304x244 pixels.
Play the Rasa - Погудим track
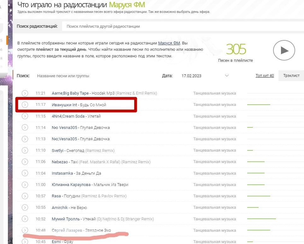coord(25,196)
